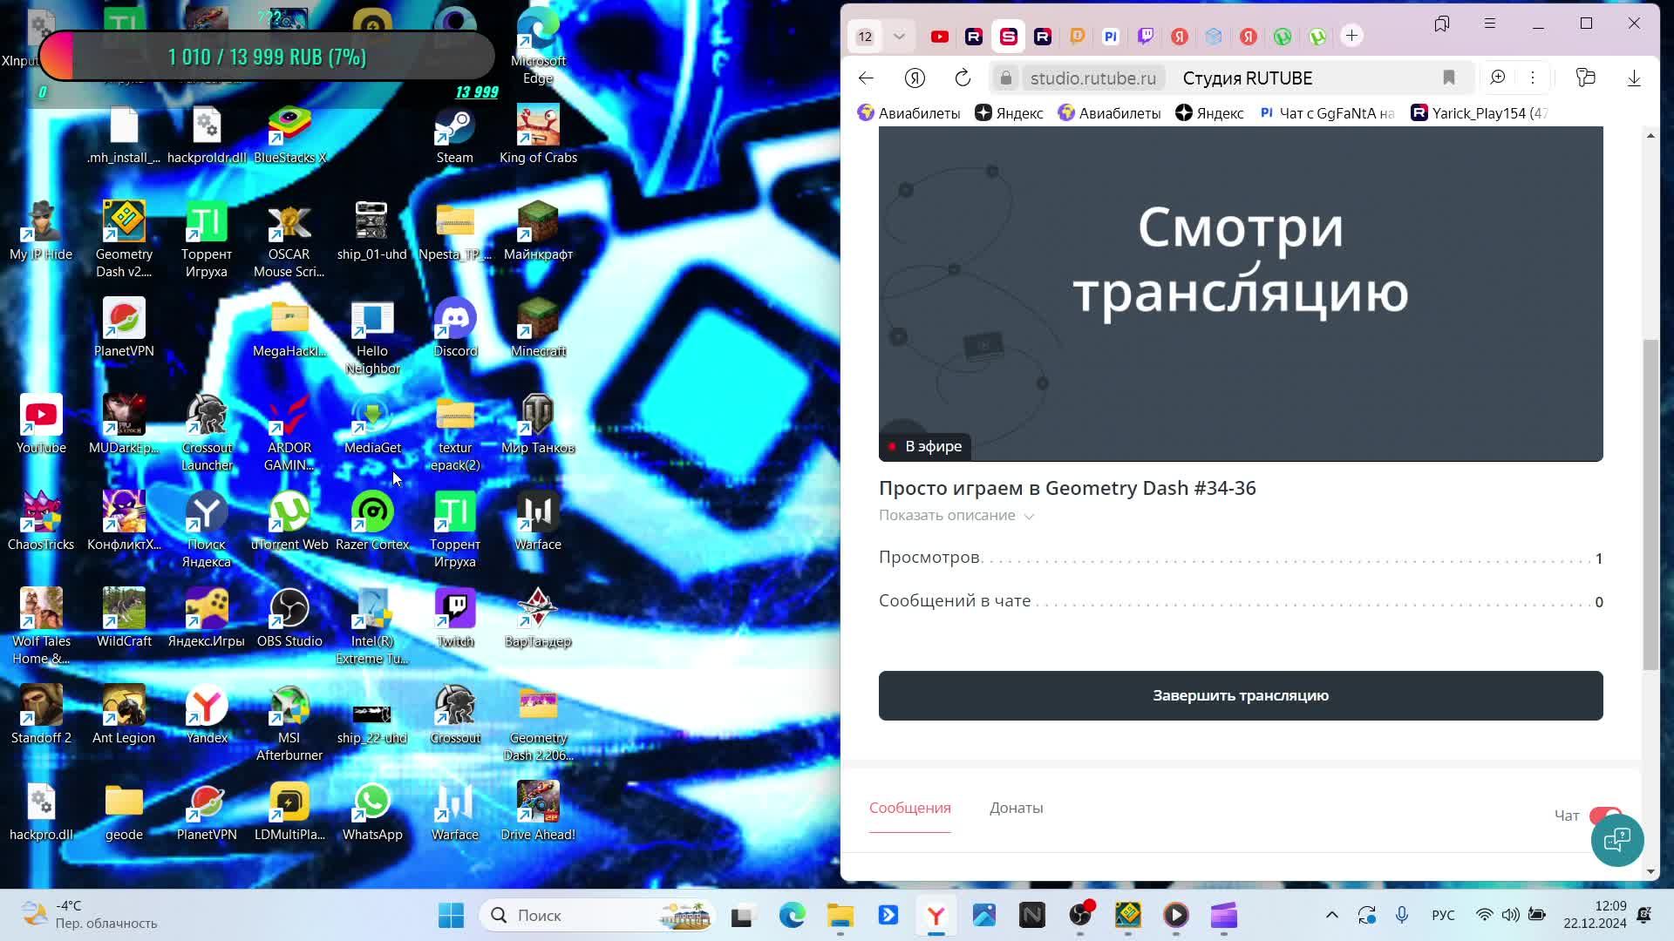Open new browser tab with plus
Viewport: 1674px width, 941px height.
(x=1351, y=36)
